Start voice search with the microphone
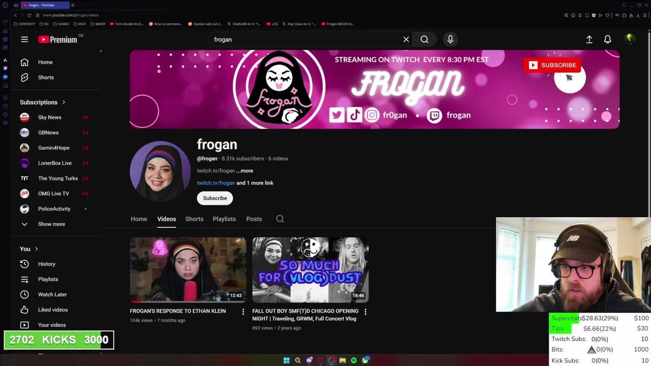The width and height of the screenshot is (651, 366). 450,39
